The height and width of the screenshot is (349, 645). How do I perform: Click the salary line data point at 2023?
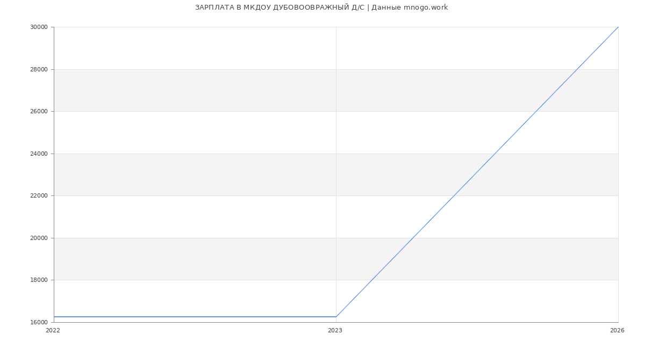coord(336,317)
